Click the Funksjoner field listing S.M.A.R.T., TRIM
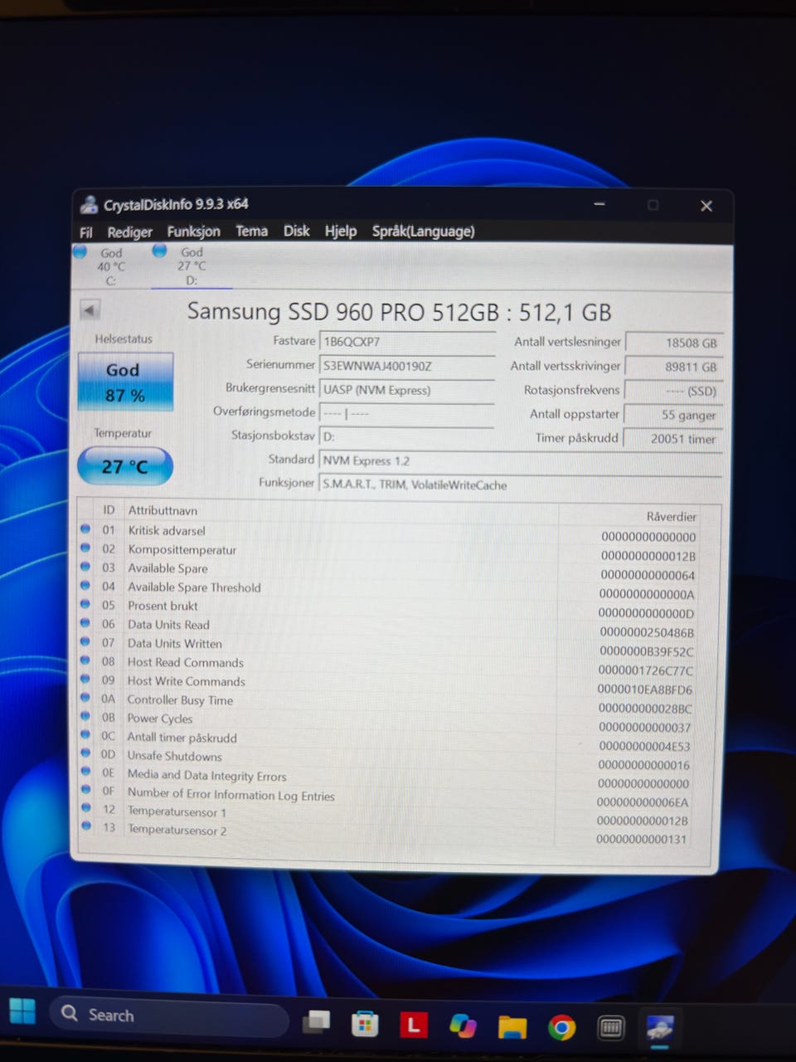 (520, 485)
